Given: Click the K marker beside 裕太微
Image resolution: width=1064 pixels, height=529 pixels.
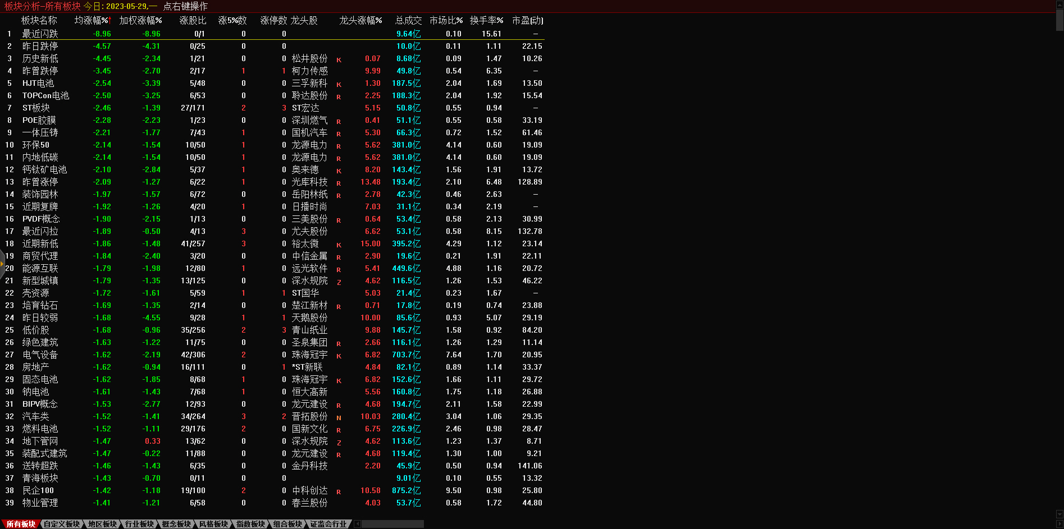Looking at the screenshot, I should 339,245.
